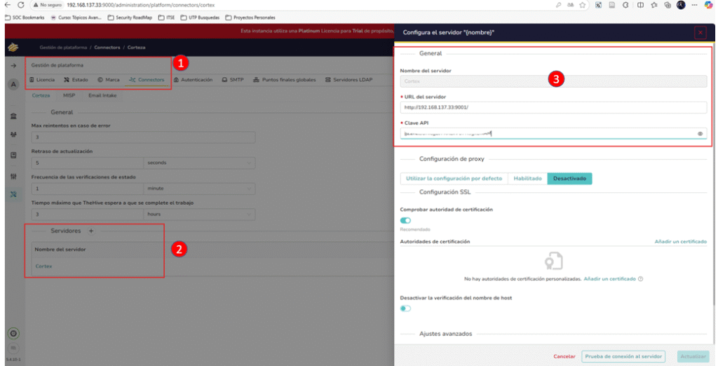Open the saved passwords key icon
This screenshot has width=718, height=366.
pos(558,5)
